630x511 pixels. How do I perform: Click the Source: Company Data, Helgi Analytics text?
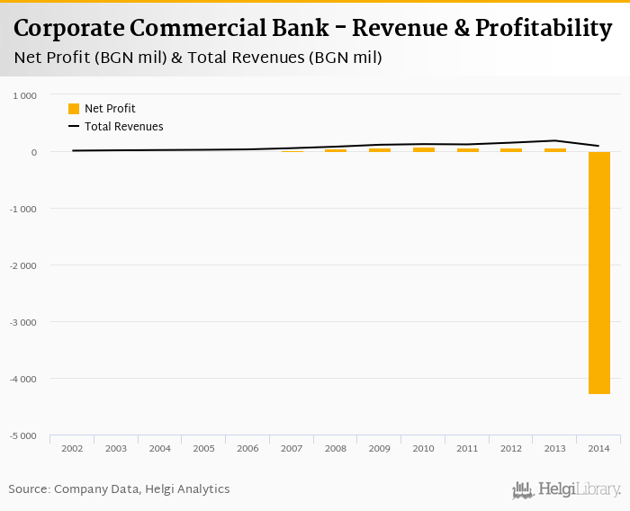[120, 489]
